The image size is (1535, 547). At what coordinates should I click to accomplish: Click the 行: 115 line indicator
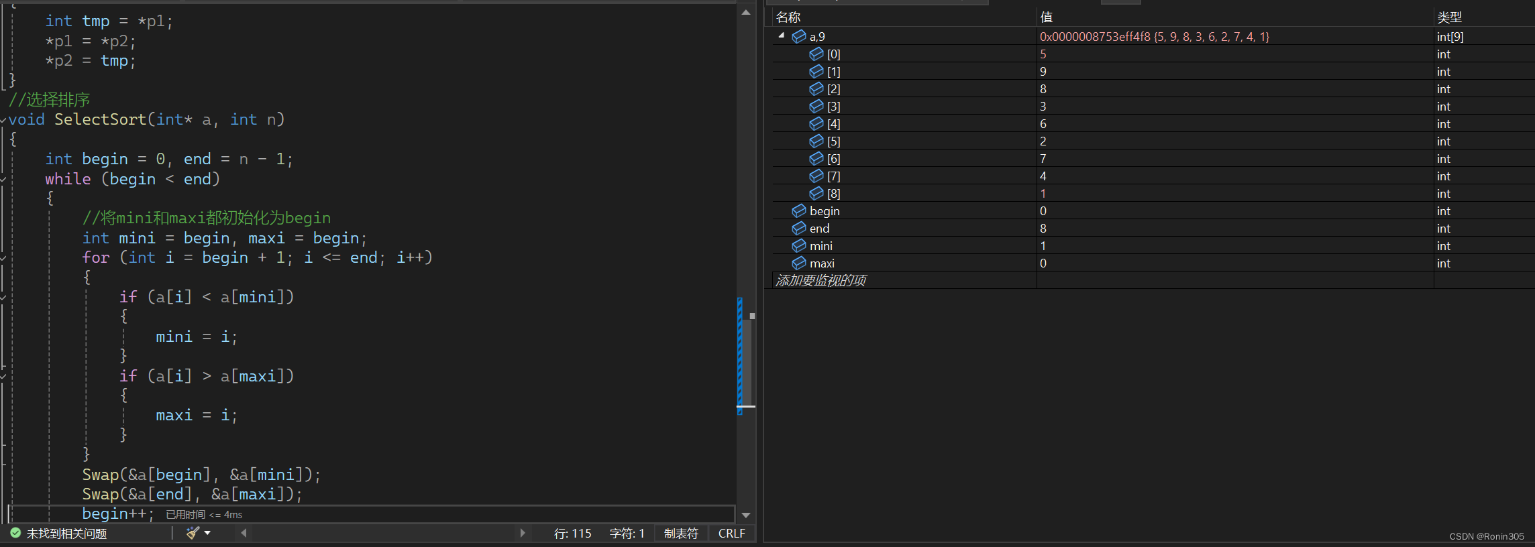pos(573,534)
